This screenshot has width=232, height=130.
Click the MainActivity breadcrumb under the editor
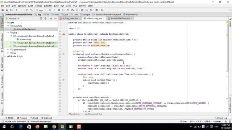click(x=75, y=114)
